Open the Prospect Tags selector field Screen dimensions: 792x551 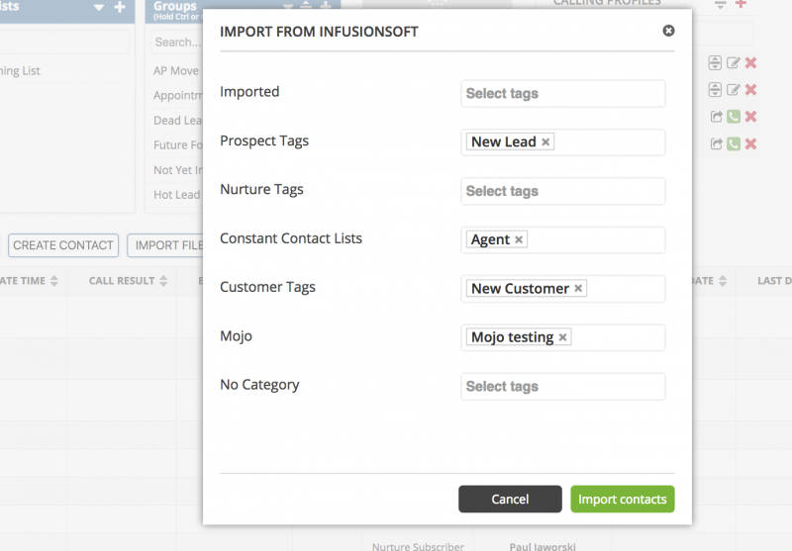[x=562, y=142]
